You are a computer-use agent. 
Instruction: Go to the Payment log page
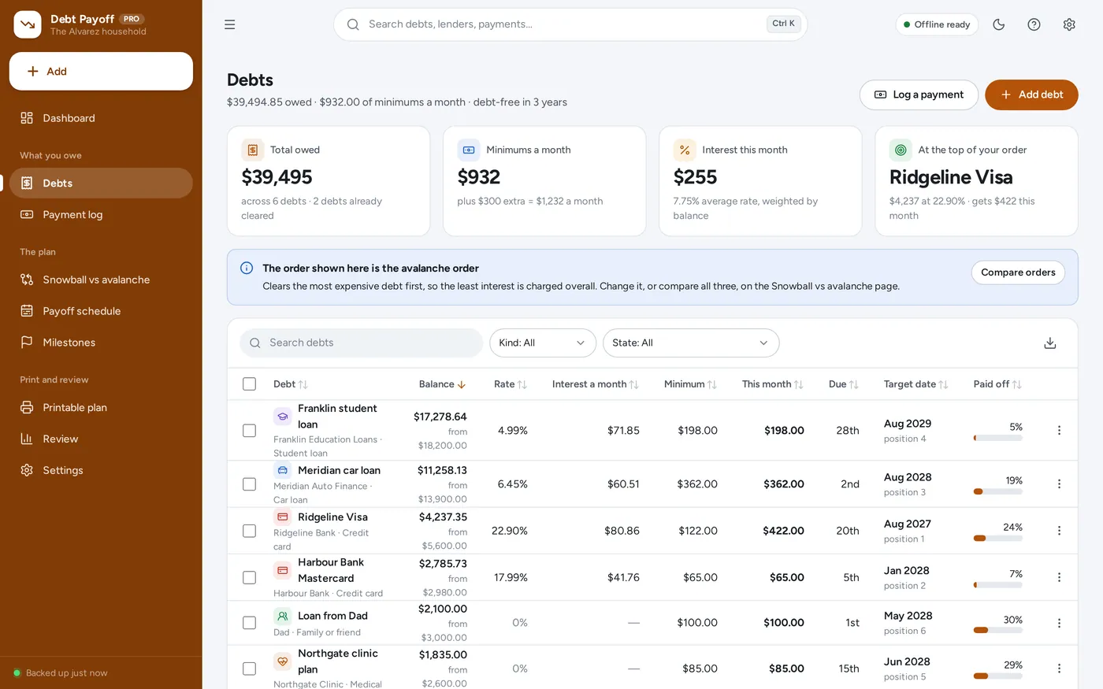click(101, 214)
